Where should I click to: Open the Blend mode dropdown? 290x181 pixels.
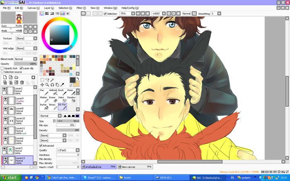(25, 59)
